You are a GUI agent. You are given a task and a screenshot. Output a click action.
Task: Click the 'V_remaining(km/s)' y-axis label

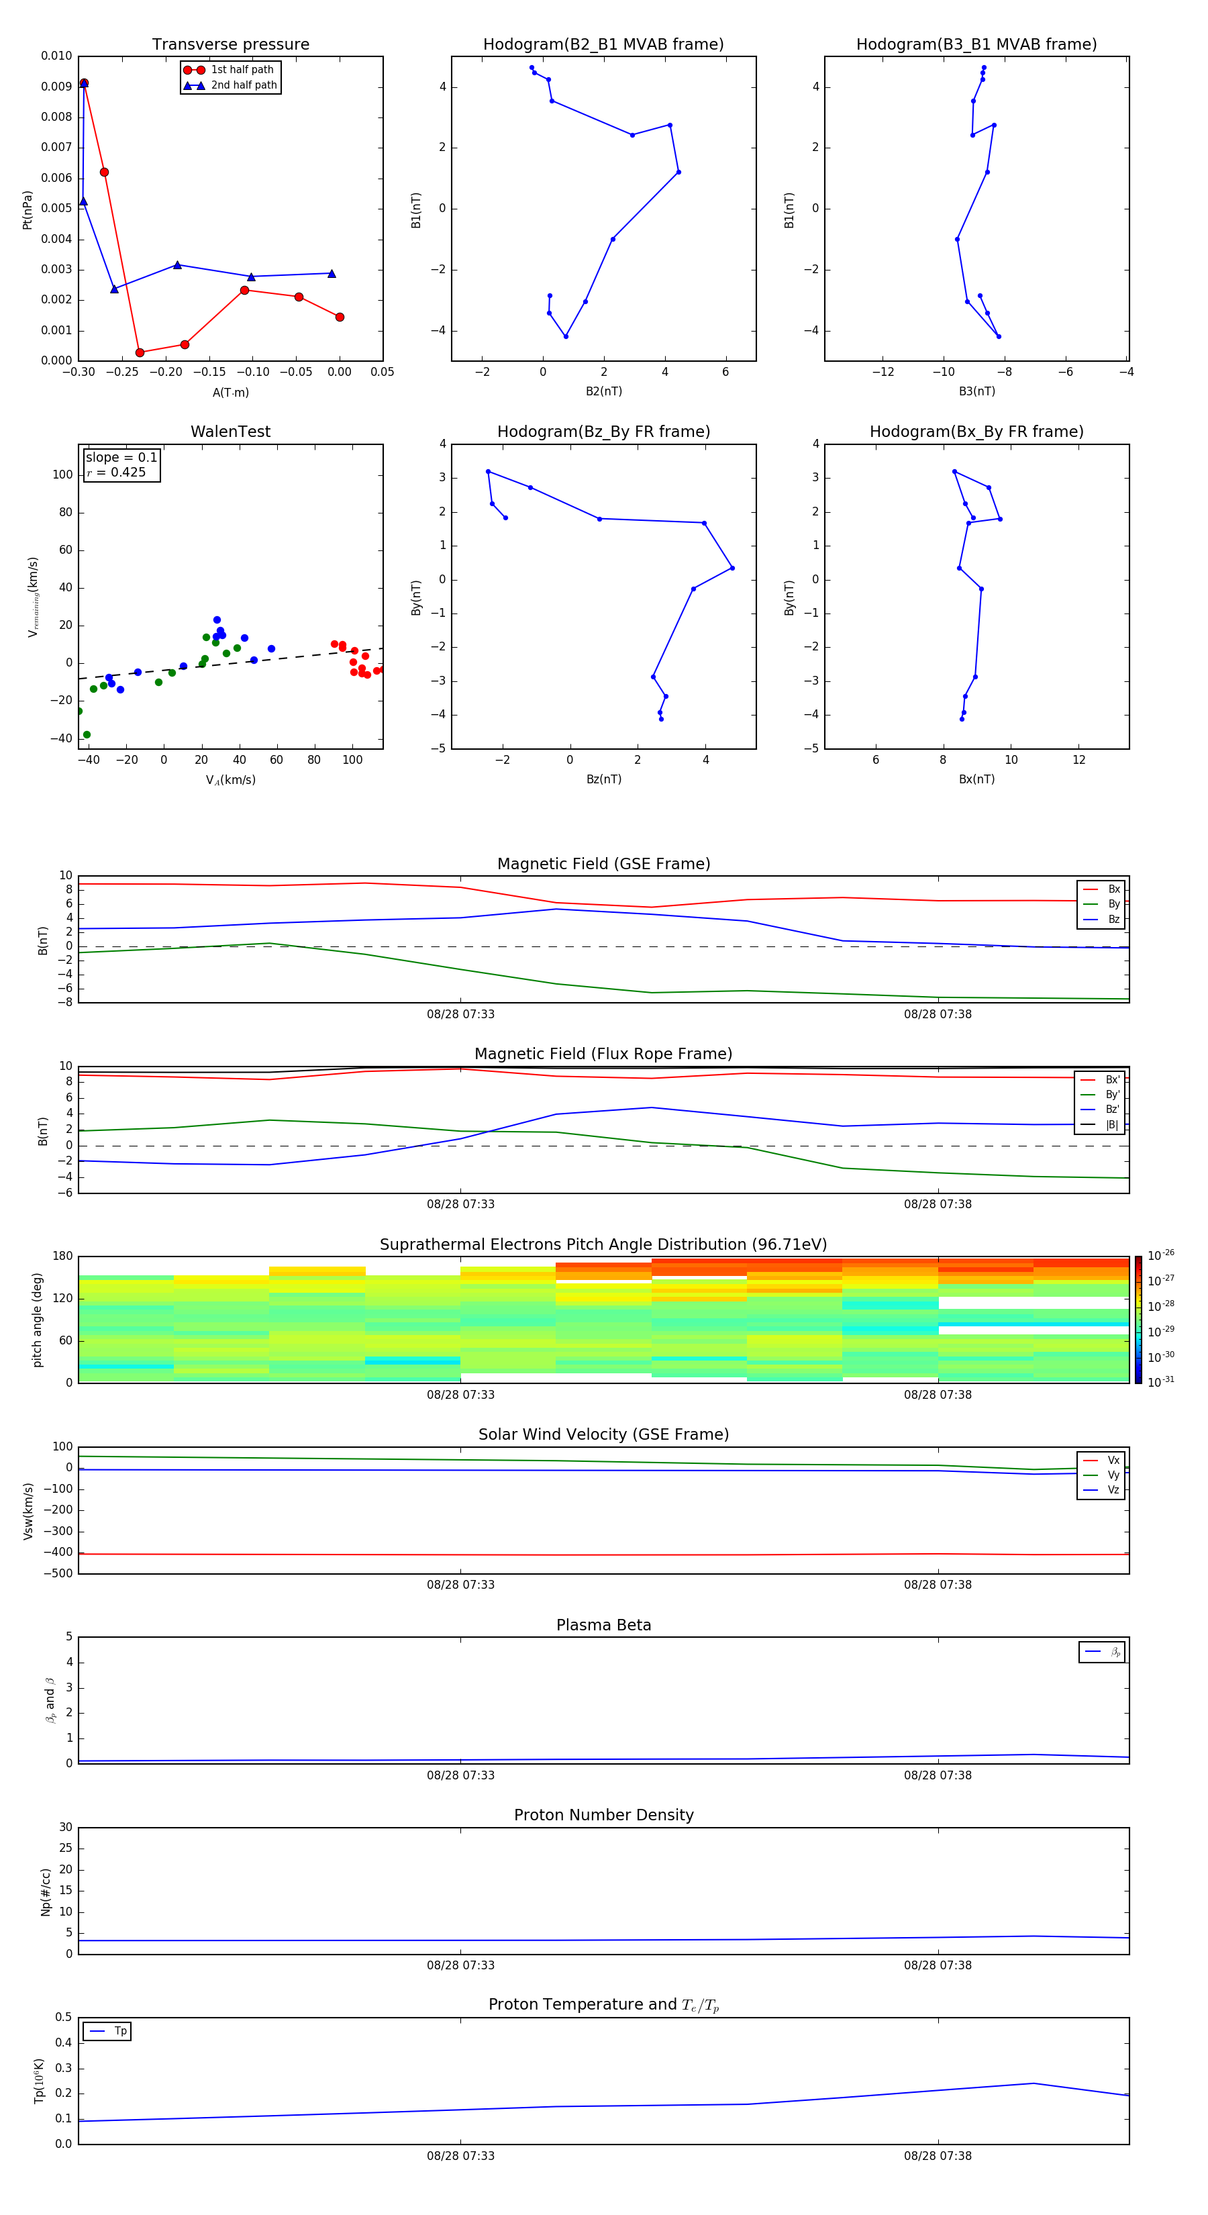pyautogui.click(x=33, y=597)
